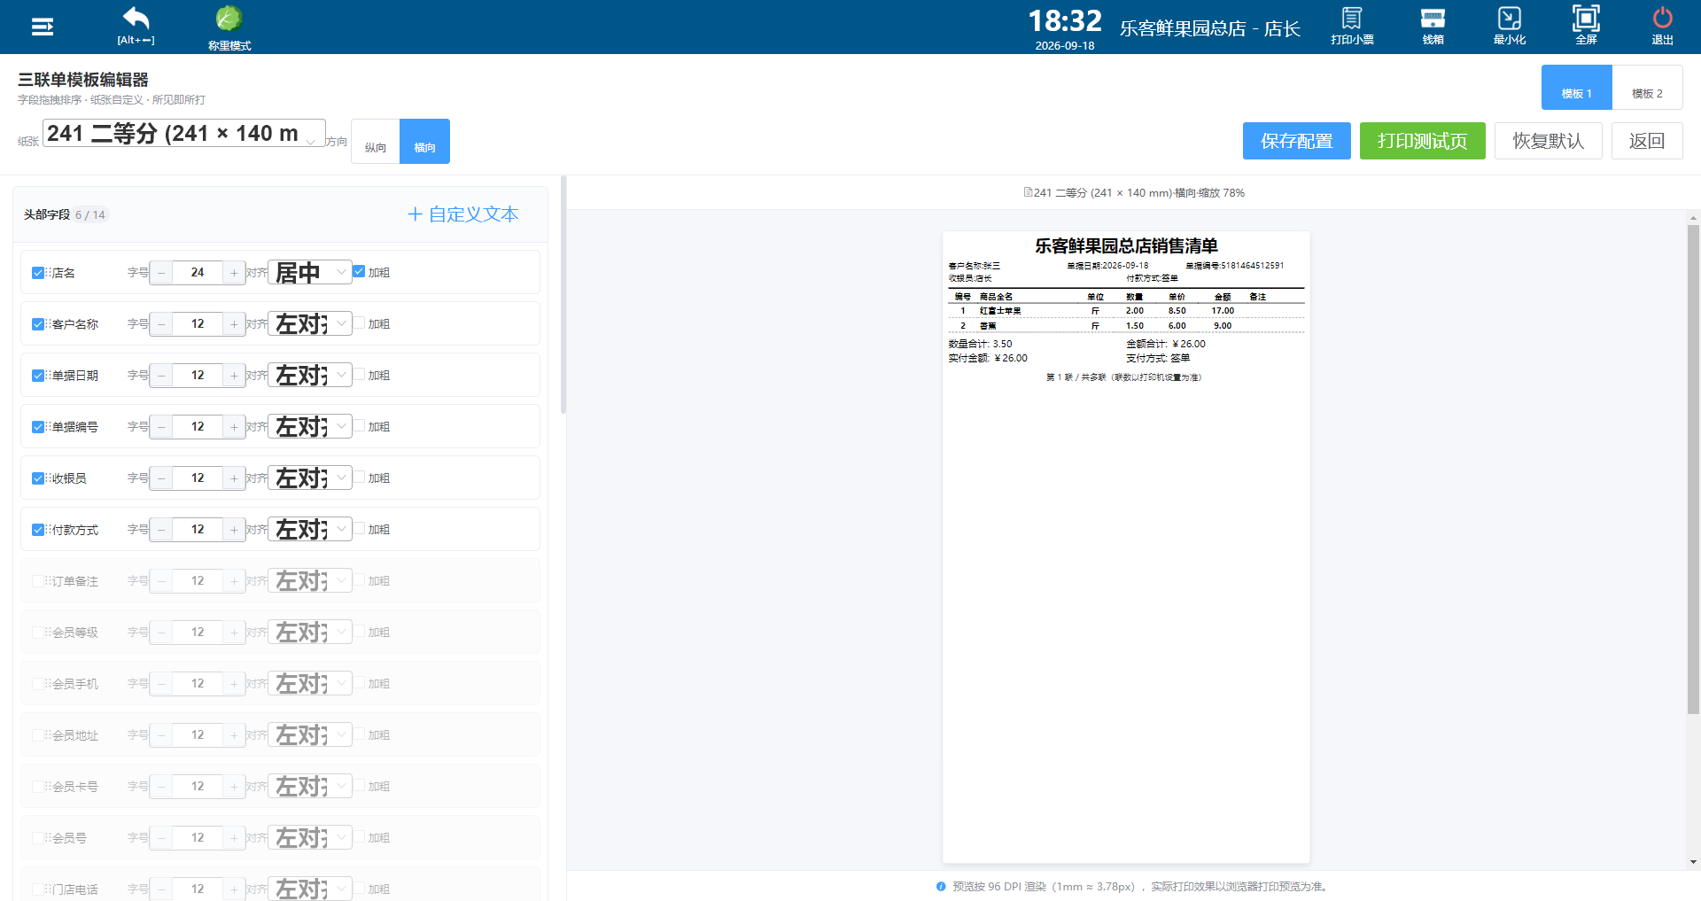Open the cash drawer icon
The width and height of the screenshot is (1701, 901).
[1433, 26]
